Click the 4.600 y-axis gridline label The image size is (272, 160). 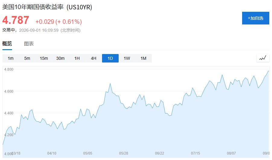tap(9, 91)
